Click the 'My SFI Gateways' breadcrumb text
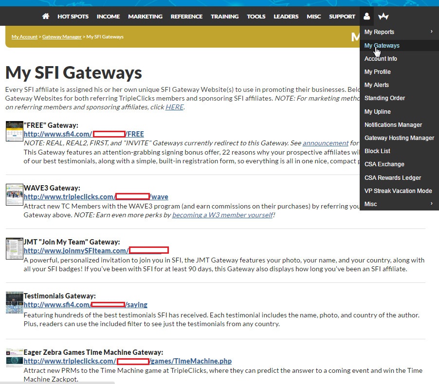This screenshot has height=384, width=439. click(105, 36)
